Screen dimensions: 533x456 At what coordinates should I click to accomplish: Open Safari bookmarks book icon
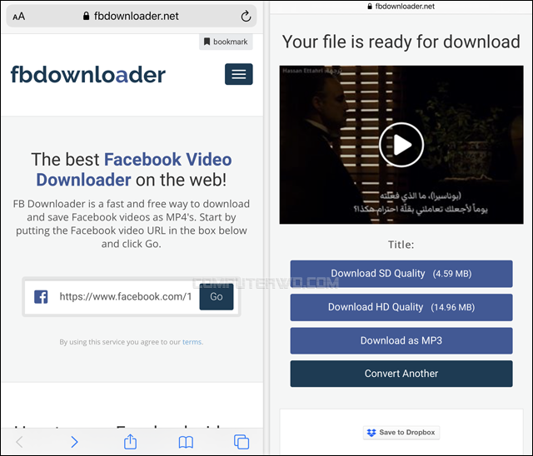point(186,442)
